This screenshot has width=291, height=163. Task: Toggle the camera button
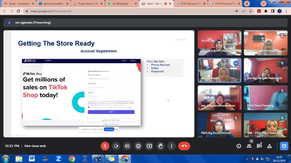point(116,146)
